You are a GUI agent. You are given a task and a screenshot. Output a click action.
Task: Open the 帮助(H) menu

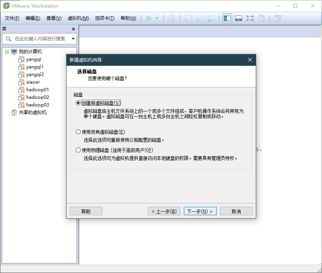tap(128, 18)
